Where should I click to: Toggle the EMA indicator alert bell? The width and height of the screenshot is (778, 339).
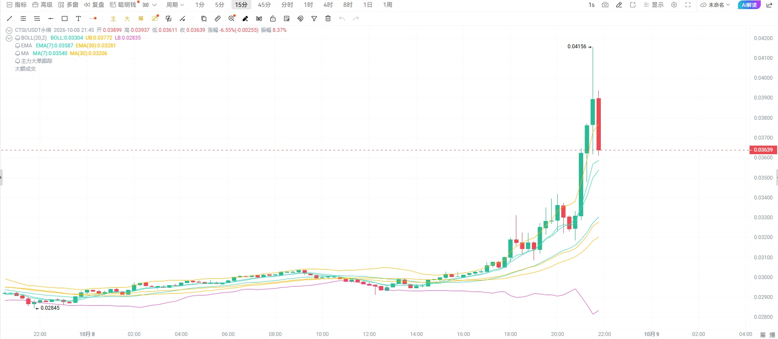click(x=18, y=46)
